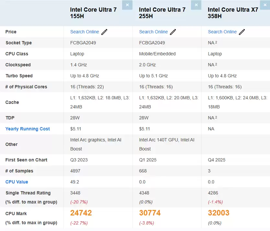270x231 pixels.
Task: Open Search Online for 155H price
Action: (84, 32)
